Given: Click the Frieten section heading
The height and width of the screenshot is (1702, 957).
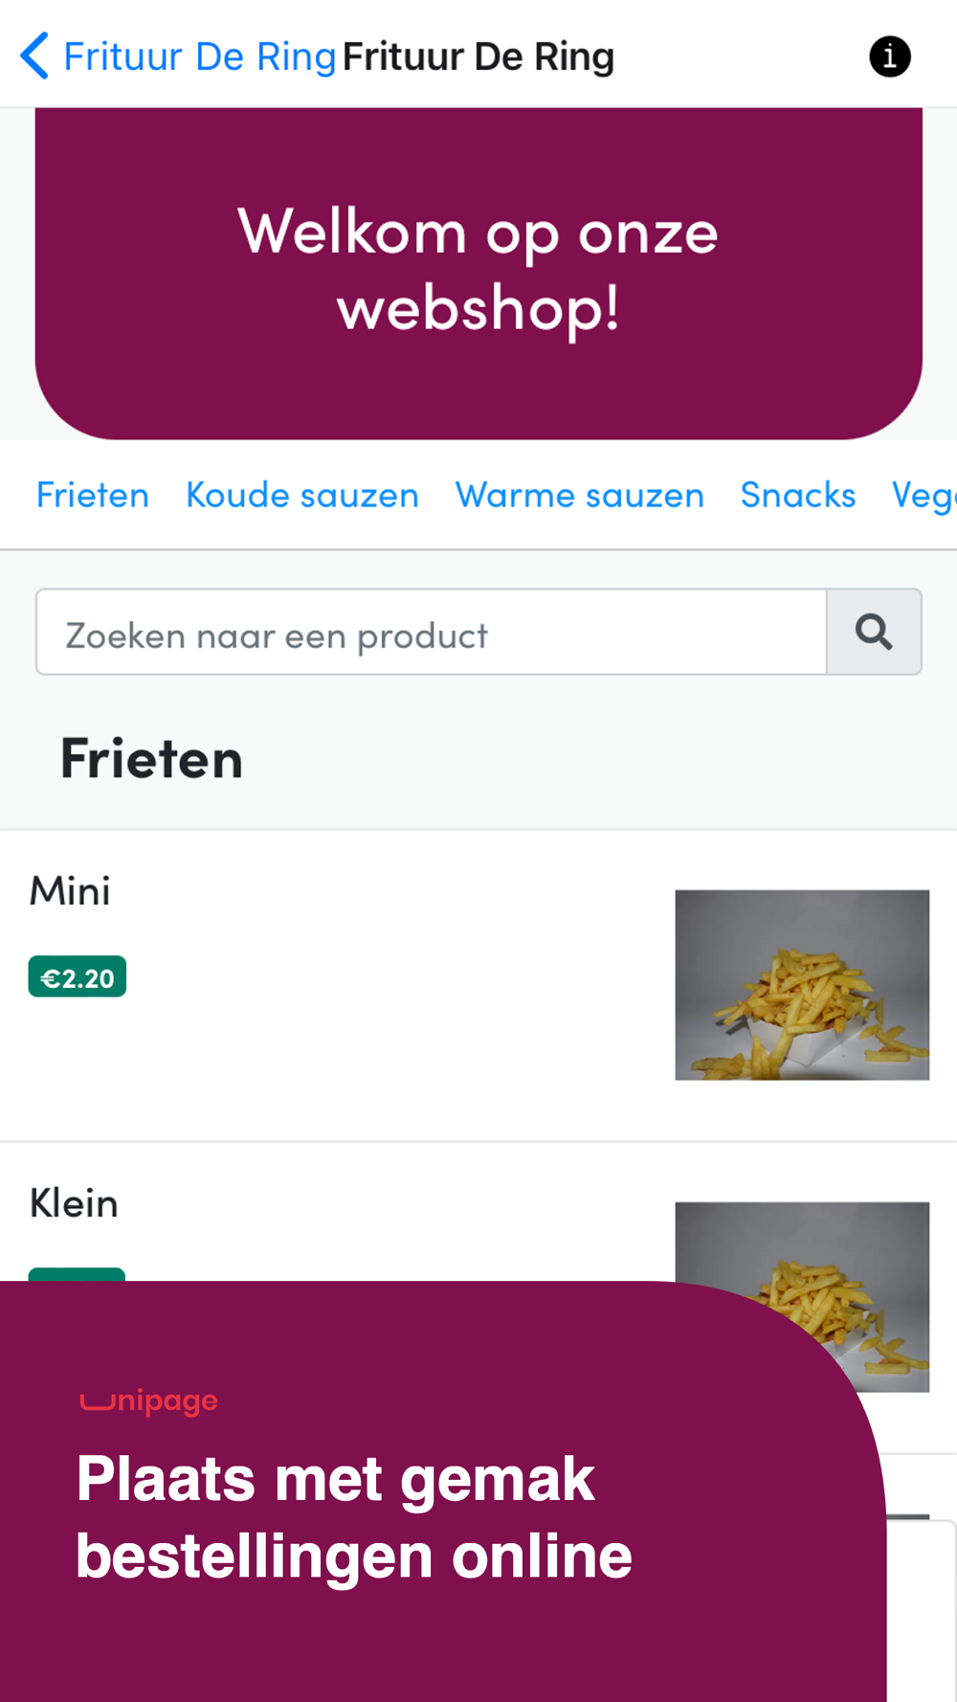Looking at the screenshot, I should point(151,759).
